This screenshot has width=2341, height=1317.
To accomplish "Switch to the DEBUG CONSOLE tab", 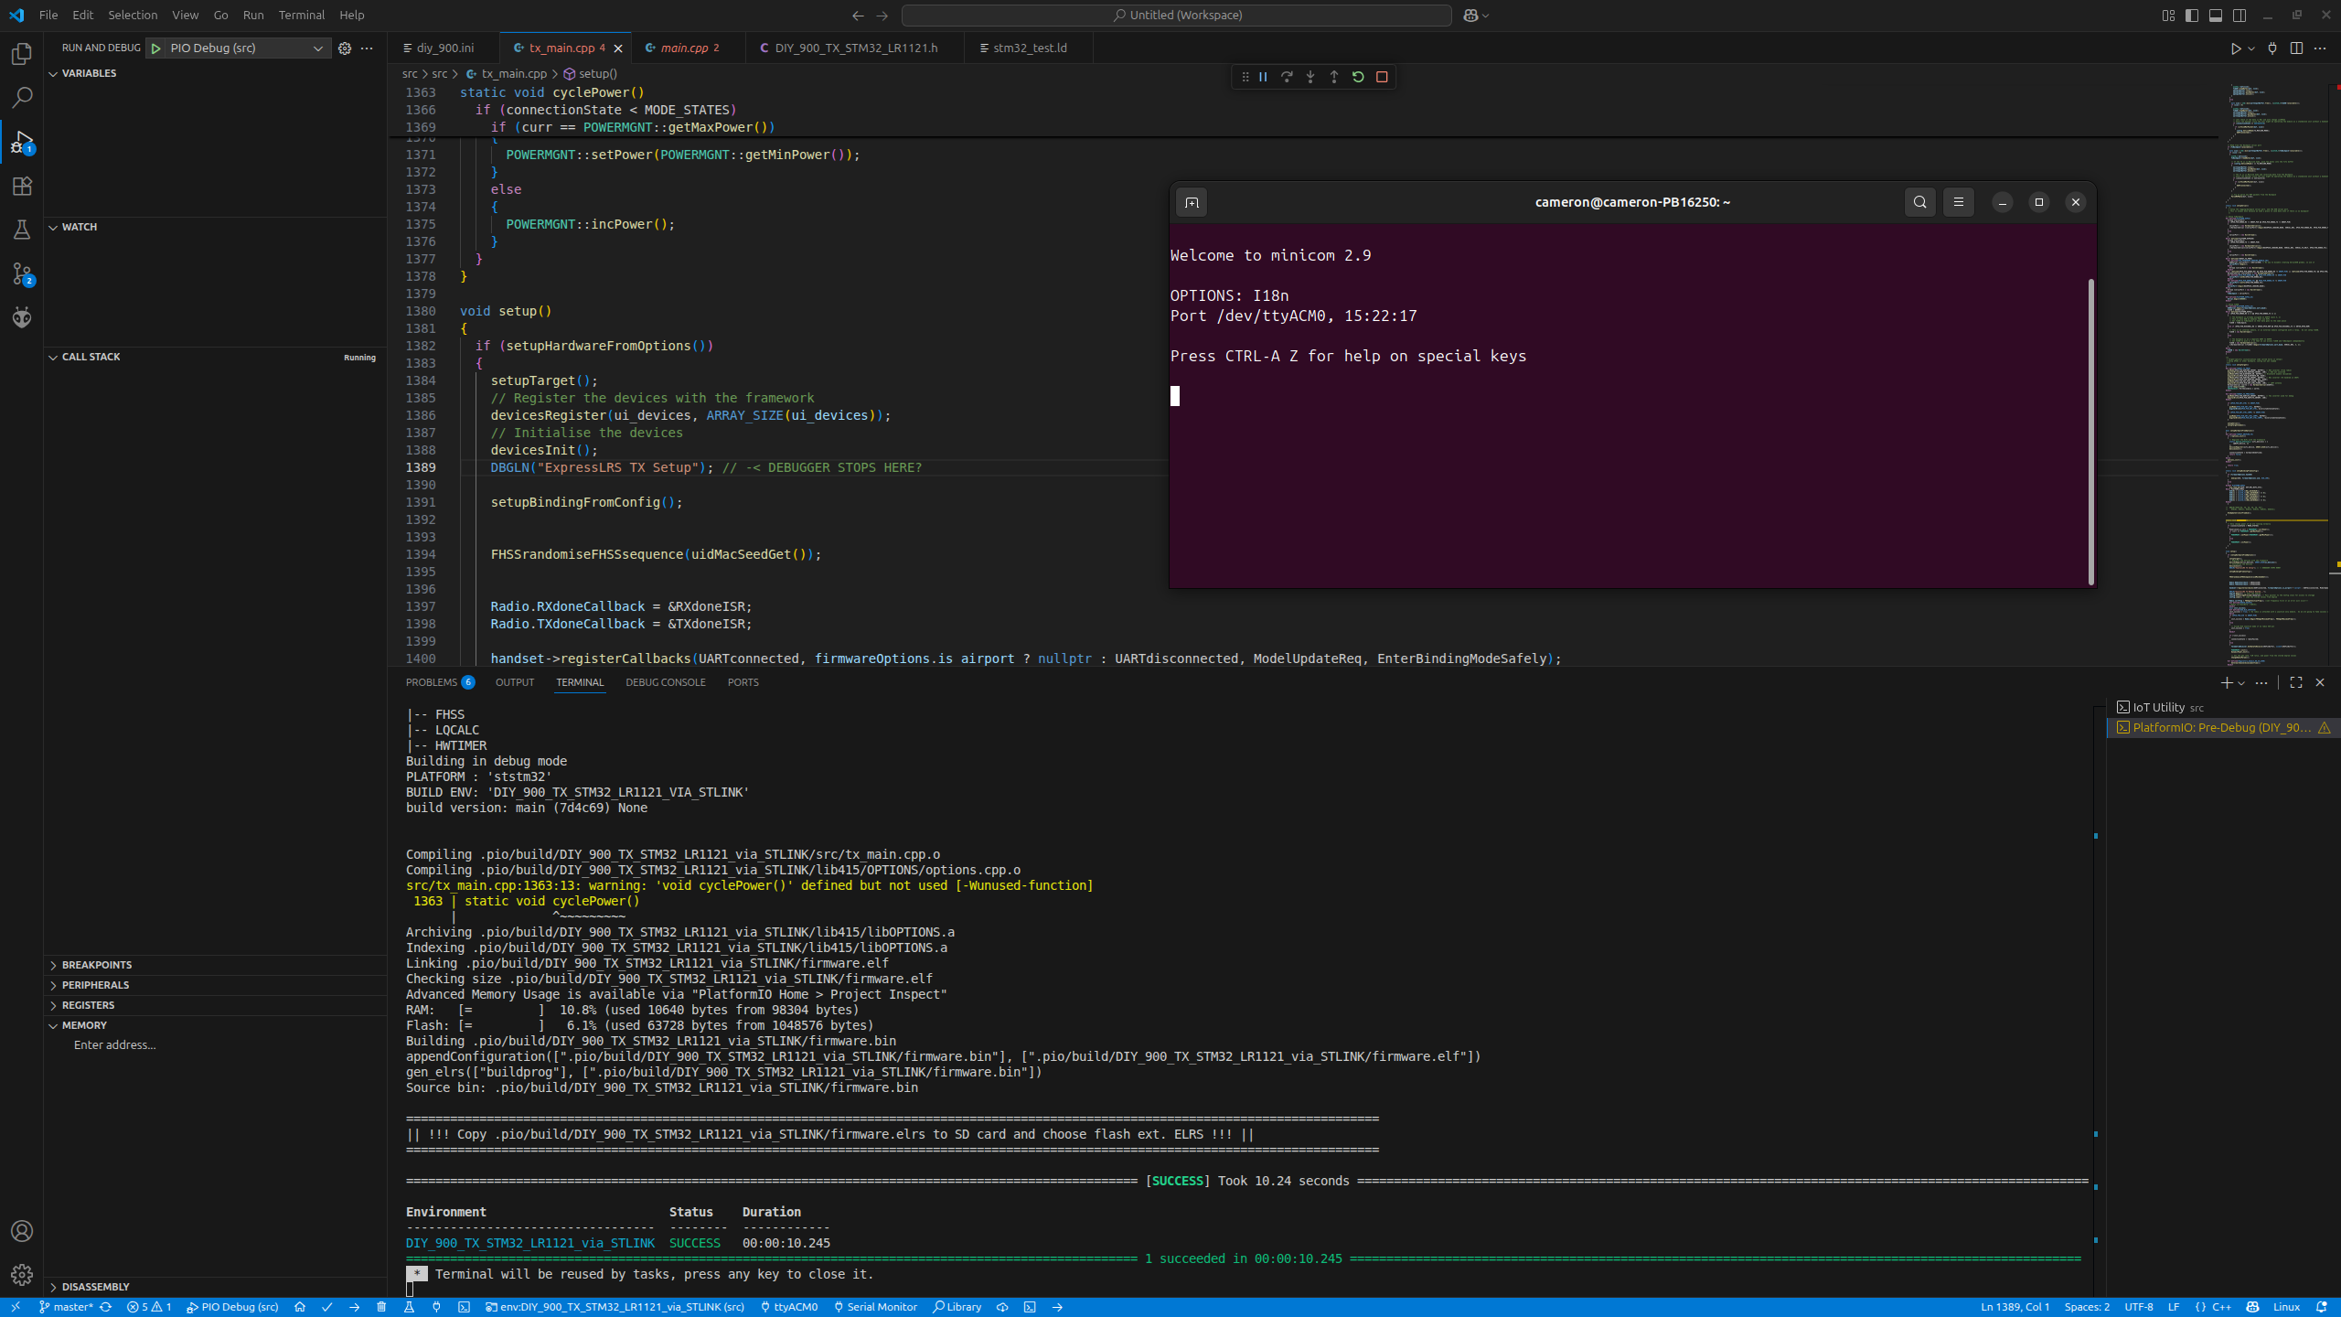I will tap(665, 682).
